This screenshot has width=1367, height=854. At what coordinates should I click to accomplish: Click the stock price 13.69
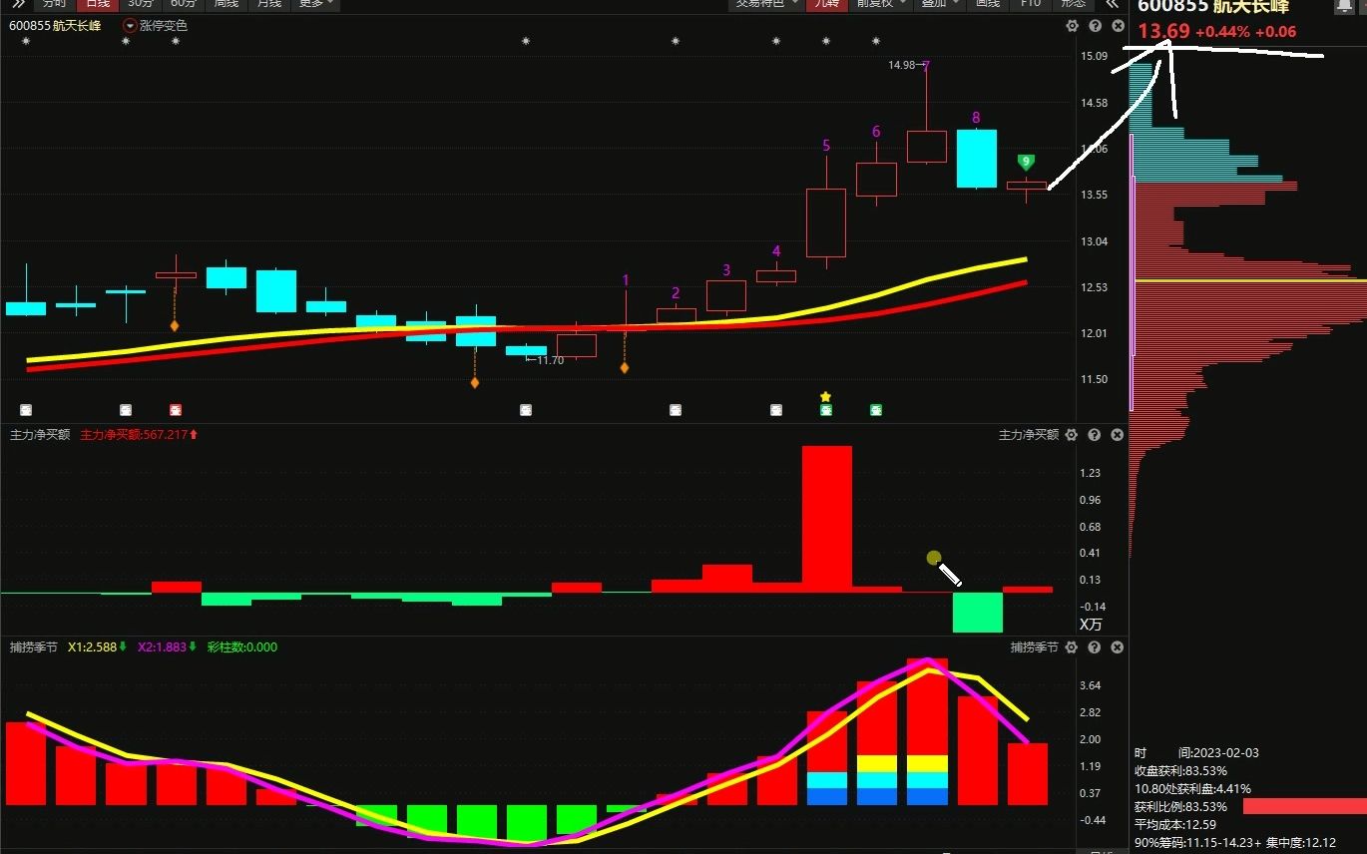coord(1163,31)
